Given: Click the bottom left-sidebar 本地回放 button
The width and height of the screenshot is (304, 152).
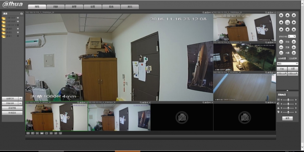Looking at the screenshot, I should click(x=12, y=113).
